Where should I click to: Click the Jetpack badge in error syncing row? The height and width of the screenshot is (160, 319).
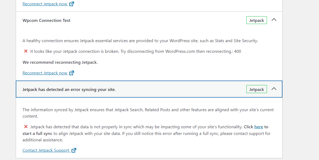coord(257,89)
